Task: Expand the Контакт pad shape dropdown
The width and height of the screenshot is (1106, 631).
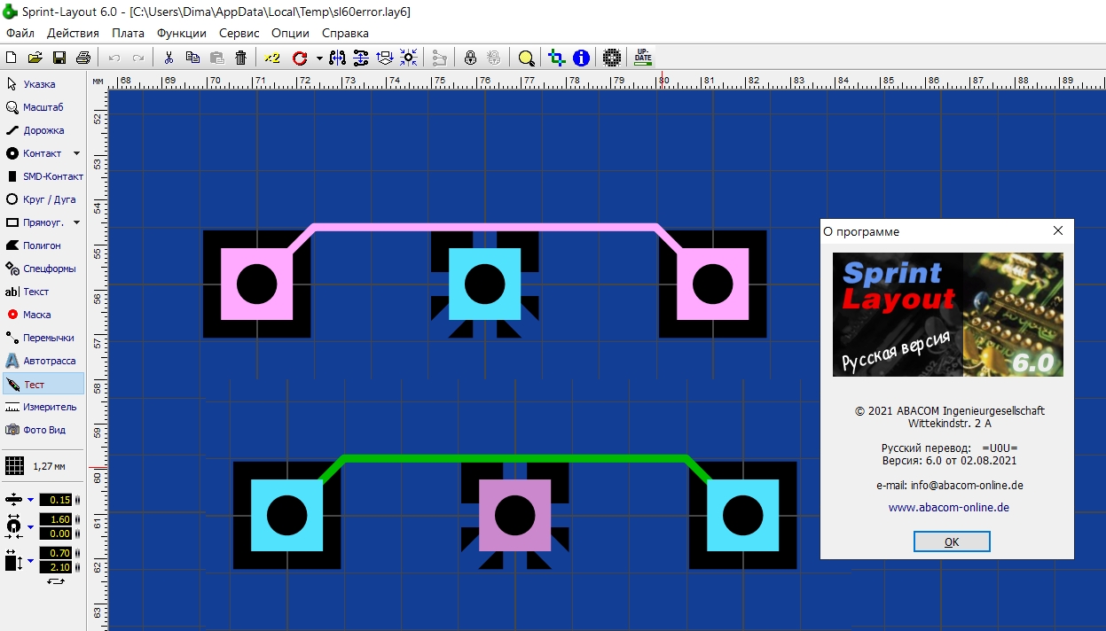Action: [76, 153]
